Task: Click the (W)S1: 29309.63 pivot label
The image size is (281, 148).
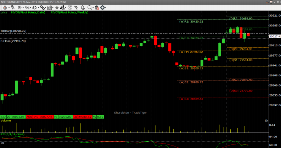Action: click(x=191, y=68)
